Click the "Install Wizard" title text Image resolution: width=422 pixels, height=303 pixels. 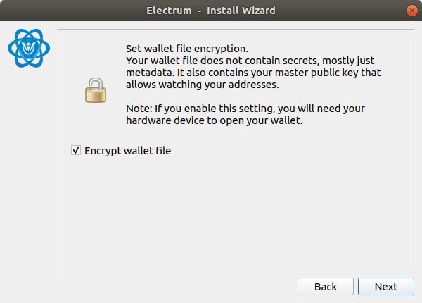tap(241, 11)
